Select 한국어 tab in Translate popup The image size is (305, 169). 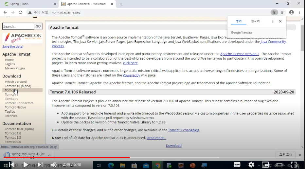tap(255, 21)
